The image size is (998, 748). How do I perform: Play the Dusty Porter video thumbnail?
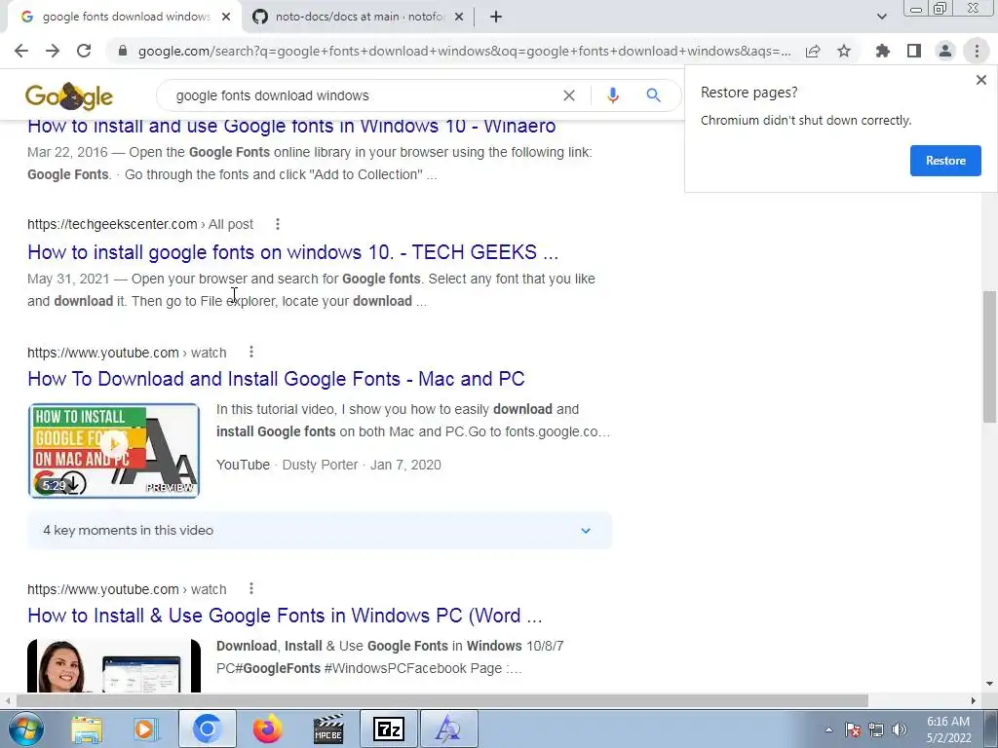114,450
